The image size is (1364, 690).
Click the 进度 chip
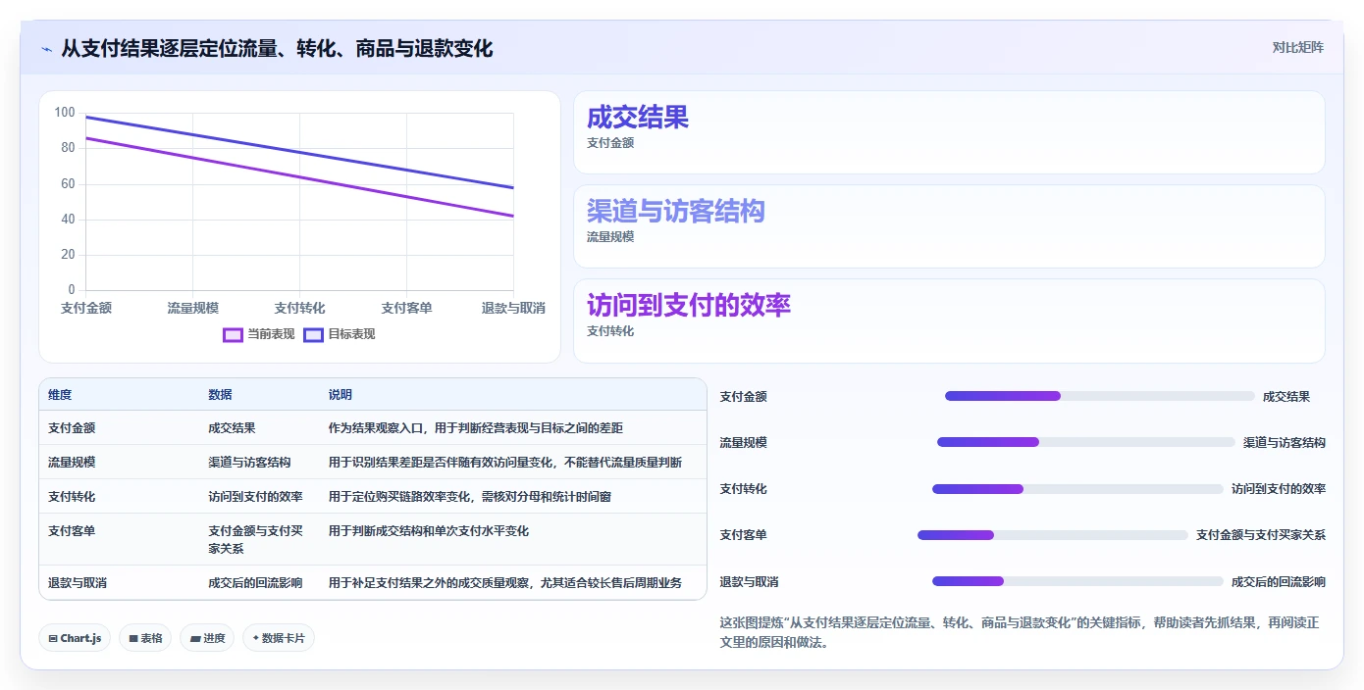point(207,638)
